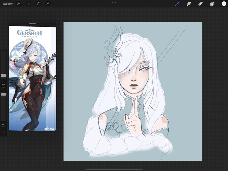Tap the square Modify button in sidebar
This screenshot has width=228, height=171.
[x=3, y=86]
